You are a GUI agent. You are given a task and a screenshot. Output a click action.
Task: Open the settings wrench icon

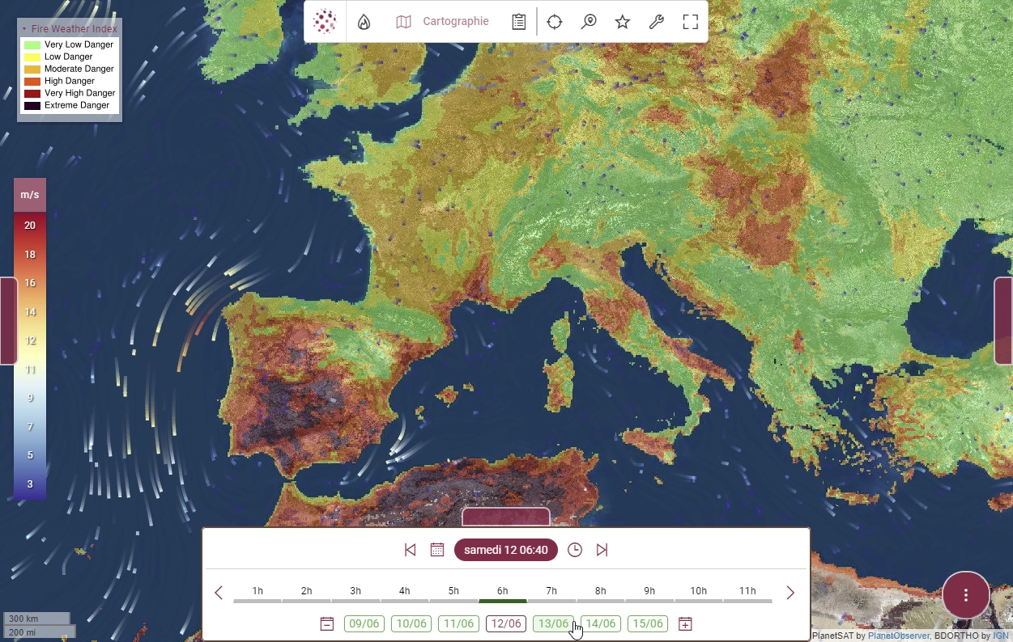(x=656, y=22)
